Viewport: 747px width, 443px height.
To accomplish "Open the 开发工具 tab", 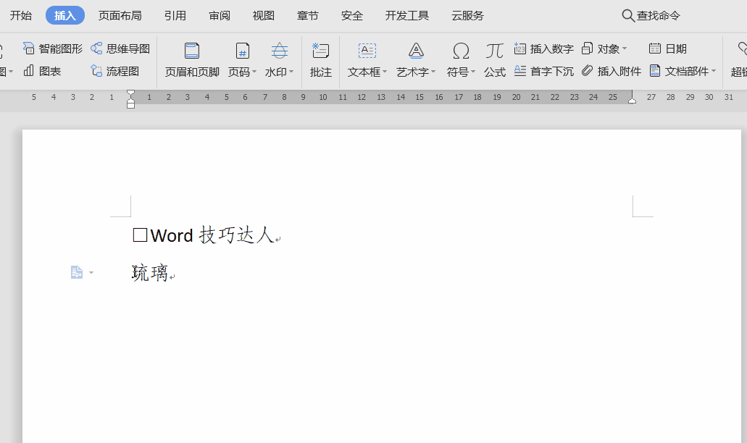I will (407, 16).
